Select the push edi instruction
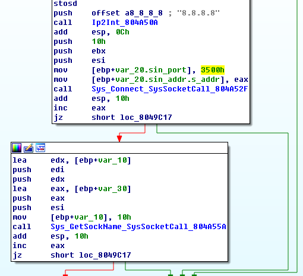Image resolution: width=303 pixels, height=276 pixels. click(x=39, y=170)
